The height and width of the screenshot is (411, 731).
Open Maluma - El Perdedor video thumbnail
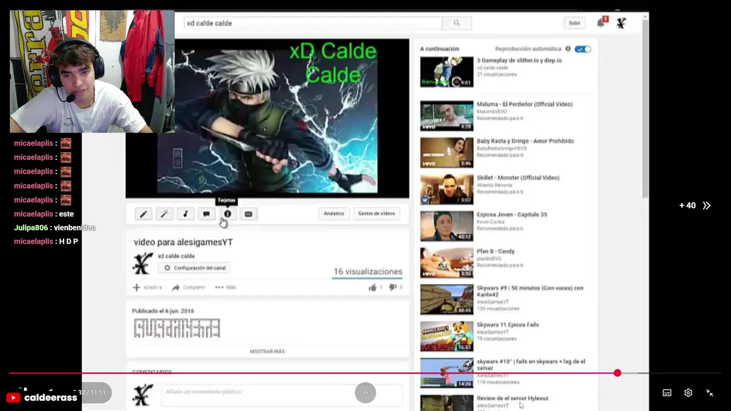click(447, 116)
